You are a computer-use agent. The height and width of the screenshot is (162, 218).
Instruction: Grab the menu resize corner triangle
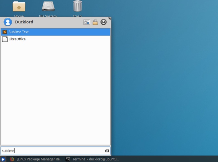pyautogui.click(x=109, y=19)
